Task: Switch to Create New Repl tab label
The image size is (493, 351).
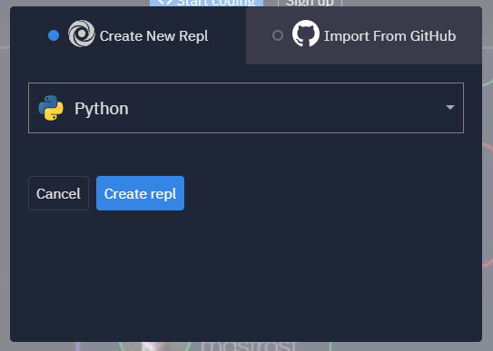Action: [153, 36]
